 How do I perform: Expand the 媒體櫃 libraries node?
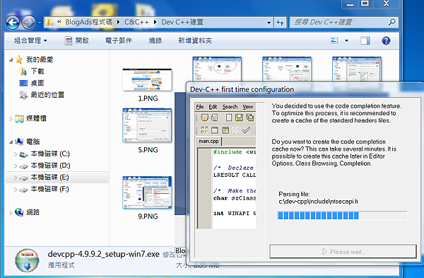[x=11, y=119]
